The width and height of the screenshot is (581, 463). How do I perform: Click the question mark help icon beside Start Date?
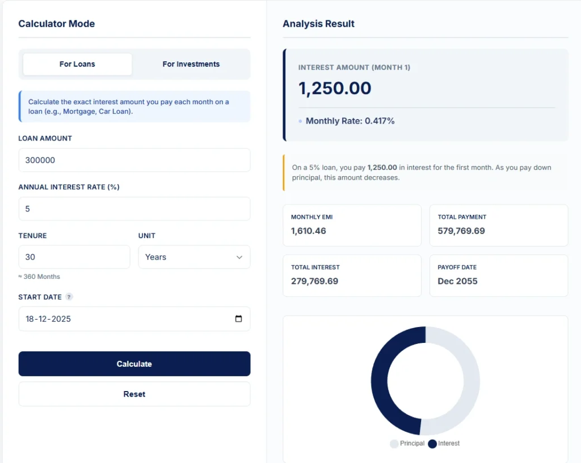tap(70, 296)
